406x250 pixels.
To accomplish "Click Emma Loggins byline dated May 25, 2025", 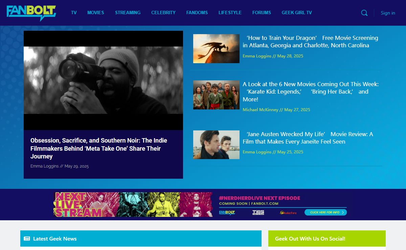I will pos(257,152).
